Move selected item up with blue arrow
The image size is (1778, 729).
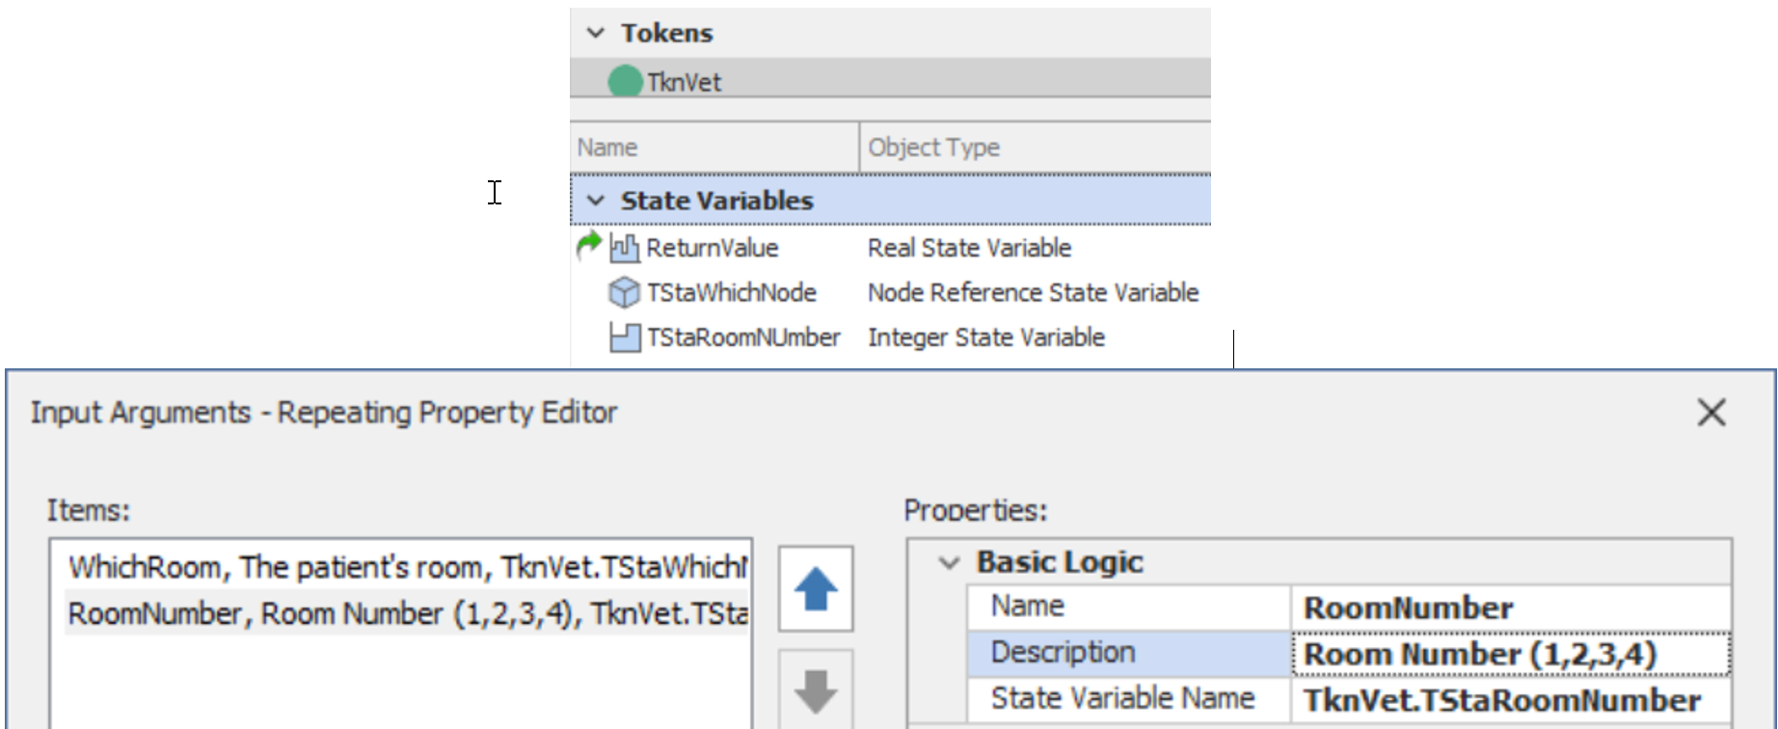click(816, 588)
